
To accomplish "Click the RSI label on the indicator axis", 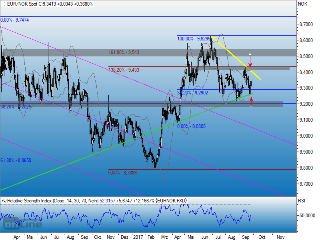I will click(302, 201).
